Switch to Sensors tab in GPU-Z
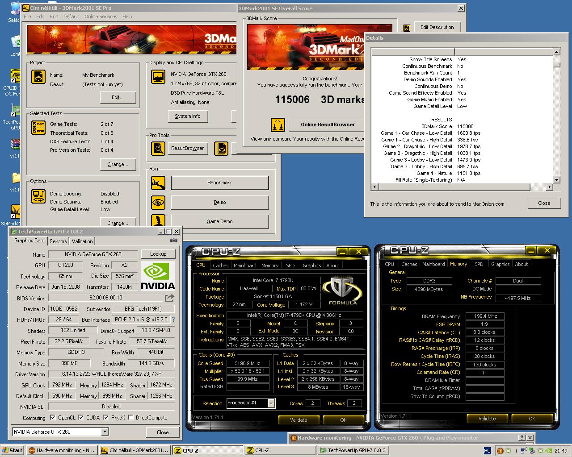Screen dimensions: 572x457 pos(58,241)
